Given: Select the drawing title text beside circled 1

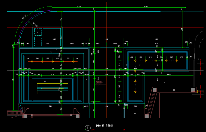Looking at the screenshot, I should tap(105, 126).
